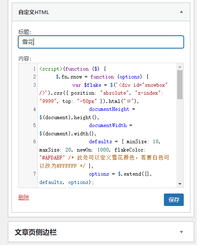Click the 自定义HTML widget title

click(34, 12)
